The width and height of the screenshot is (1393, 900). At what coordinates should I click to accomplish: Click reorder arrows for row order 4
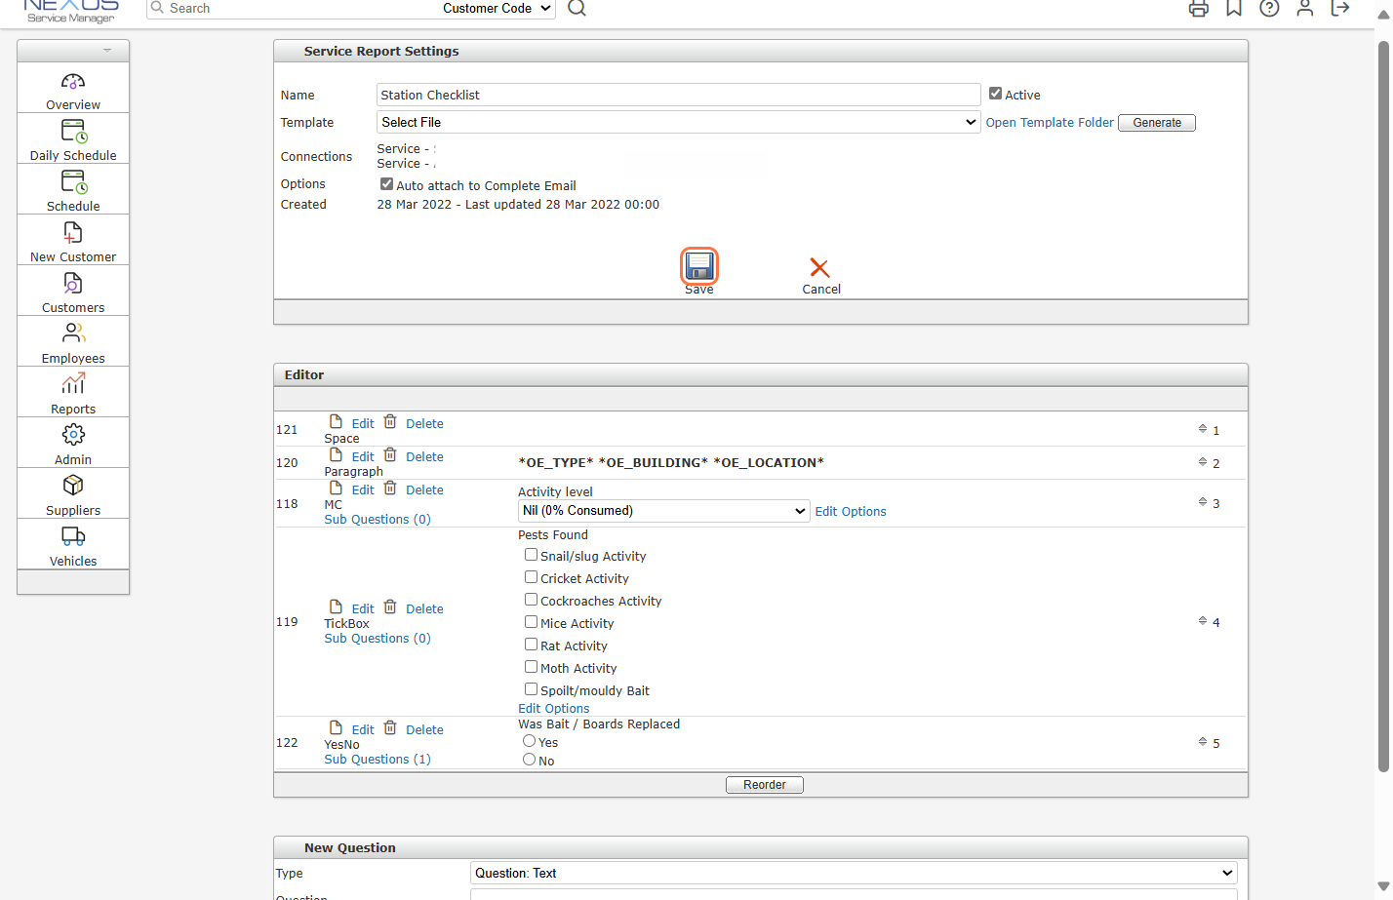click(x=1203, y=620)
